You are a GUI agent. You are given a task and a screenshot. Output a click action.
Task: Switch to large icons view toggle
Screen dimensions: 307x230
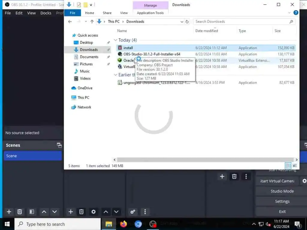tap(294, 166)
